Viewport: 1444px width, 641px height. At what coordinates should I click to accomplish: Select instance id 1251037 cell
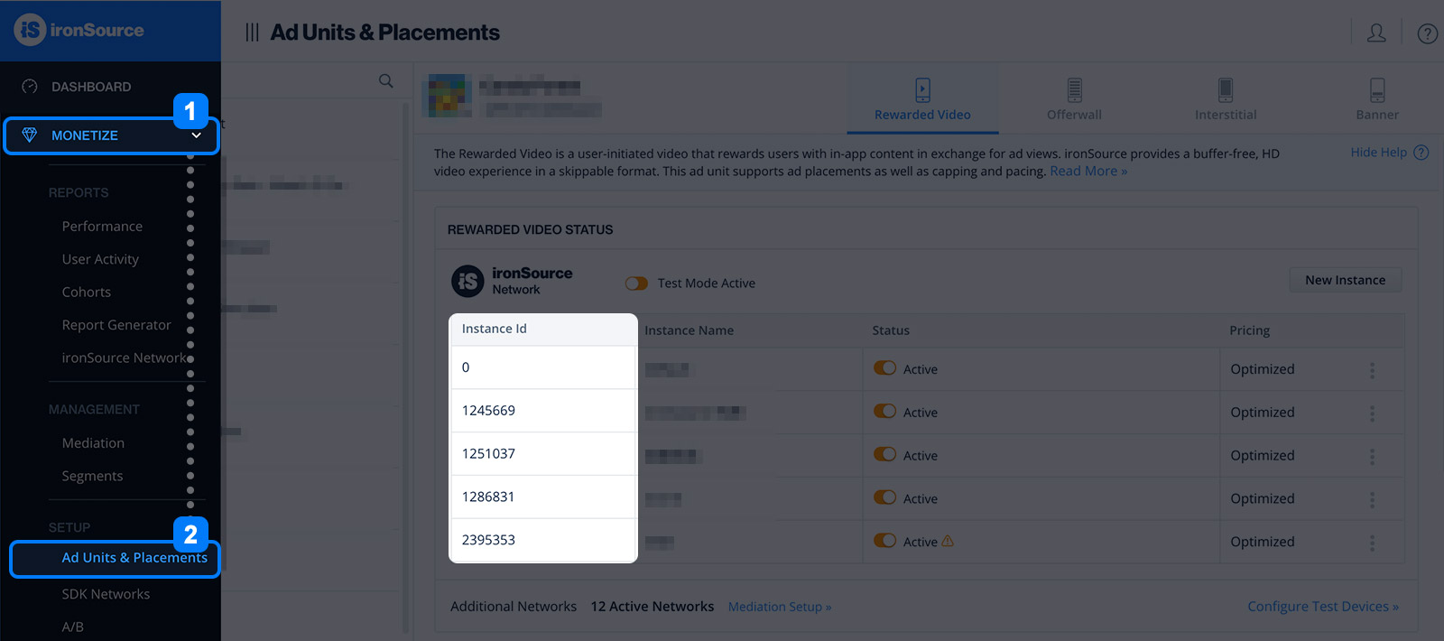point(543,454)
